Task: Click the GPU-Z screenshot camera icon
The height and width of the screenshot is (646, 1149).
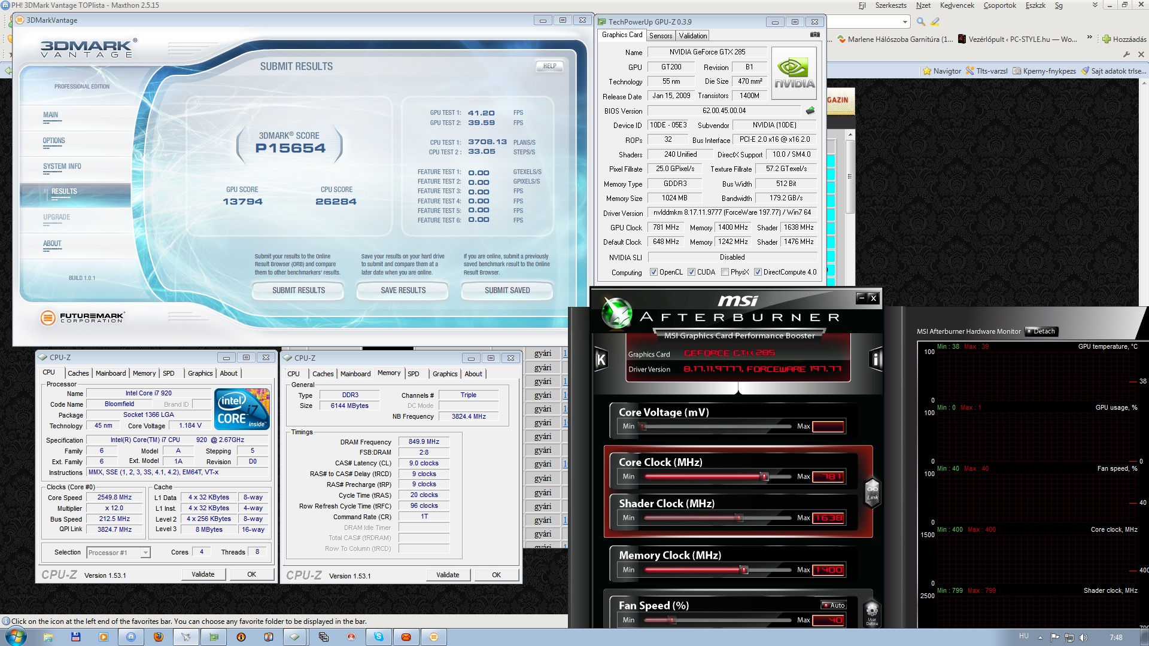Action: 814,35
